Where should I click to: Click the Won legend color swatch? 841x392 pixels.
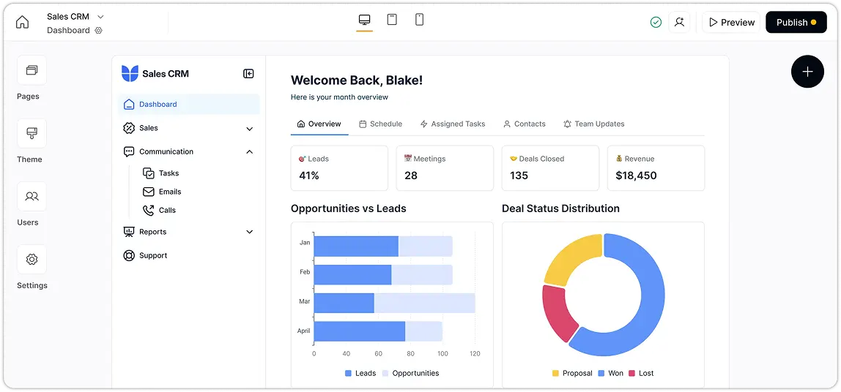(601, 374)
